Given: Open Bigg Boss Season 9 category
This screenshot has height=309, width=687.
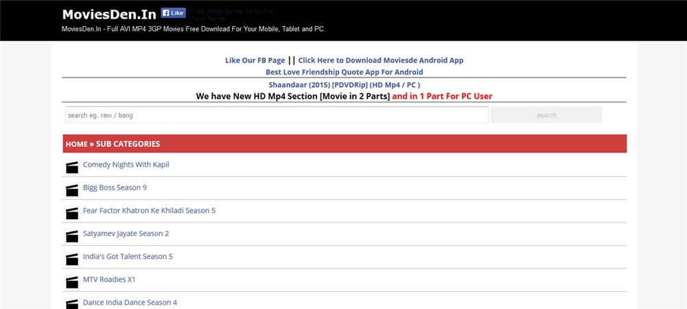Looking at the screenshot, I should coord(115,187).
